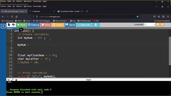Screen dimensions: 171x96
Task: Open ParaTestesIndex2 bookmark
Action: 84,21
